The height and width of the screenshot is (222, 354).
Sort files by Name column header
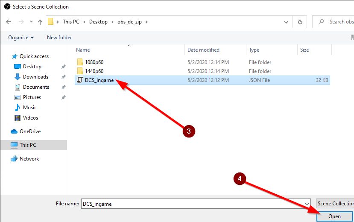point(83,50)
